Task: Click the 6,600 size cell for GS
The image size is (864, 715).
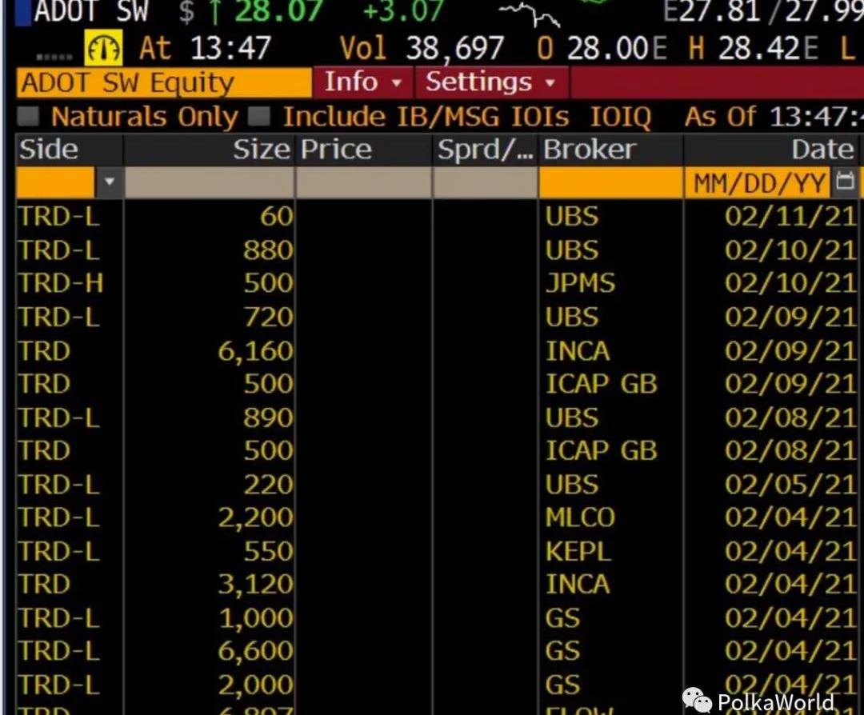Action: point(255,651)
